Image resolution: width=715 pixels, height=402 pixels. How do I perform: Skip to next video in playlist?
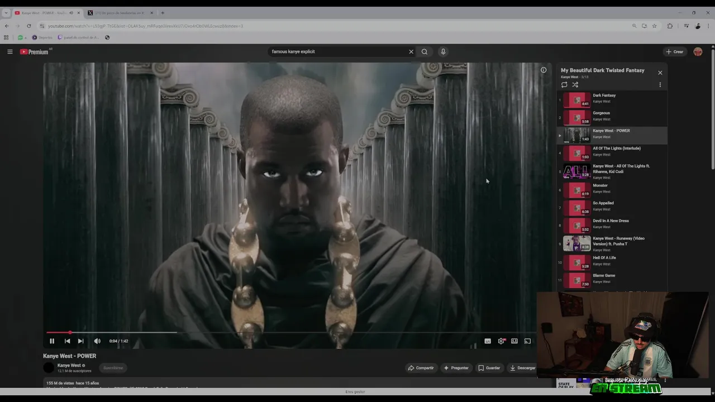click(80, 341)
